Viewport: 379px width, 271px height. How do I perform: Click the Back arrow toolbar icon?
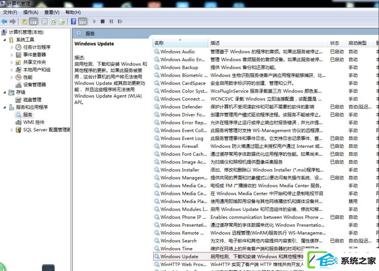(4, 22)
